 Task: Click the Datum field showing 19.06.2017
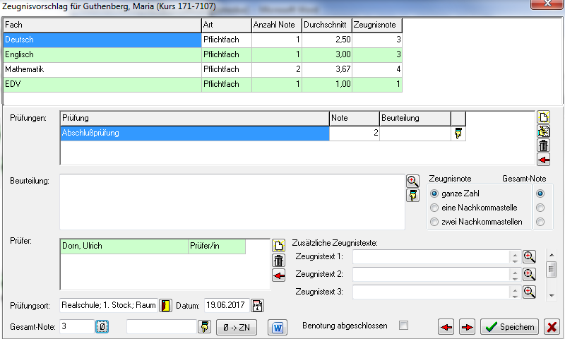[x=227, y=306]
